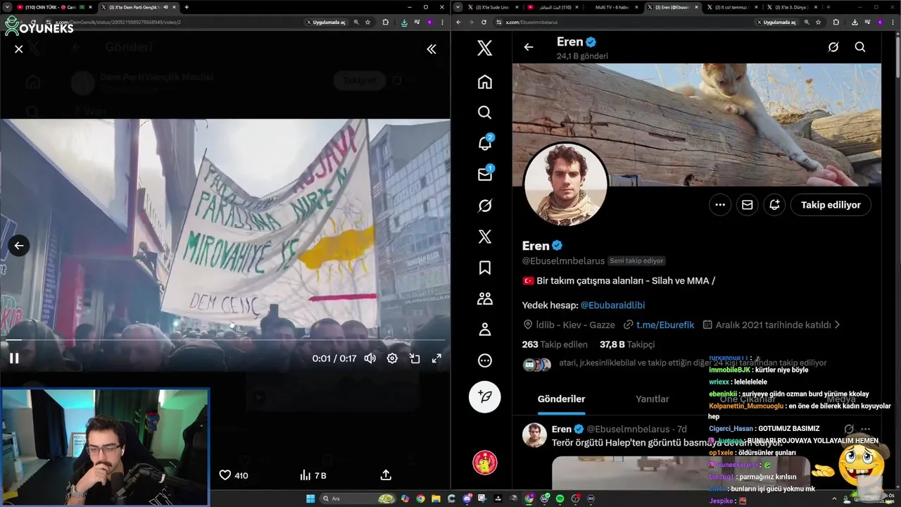Open the right browser three-dot menu
901x507 pixels.
[x=893, y=22]
